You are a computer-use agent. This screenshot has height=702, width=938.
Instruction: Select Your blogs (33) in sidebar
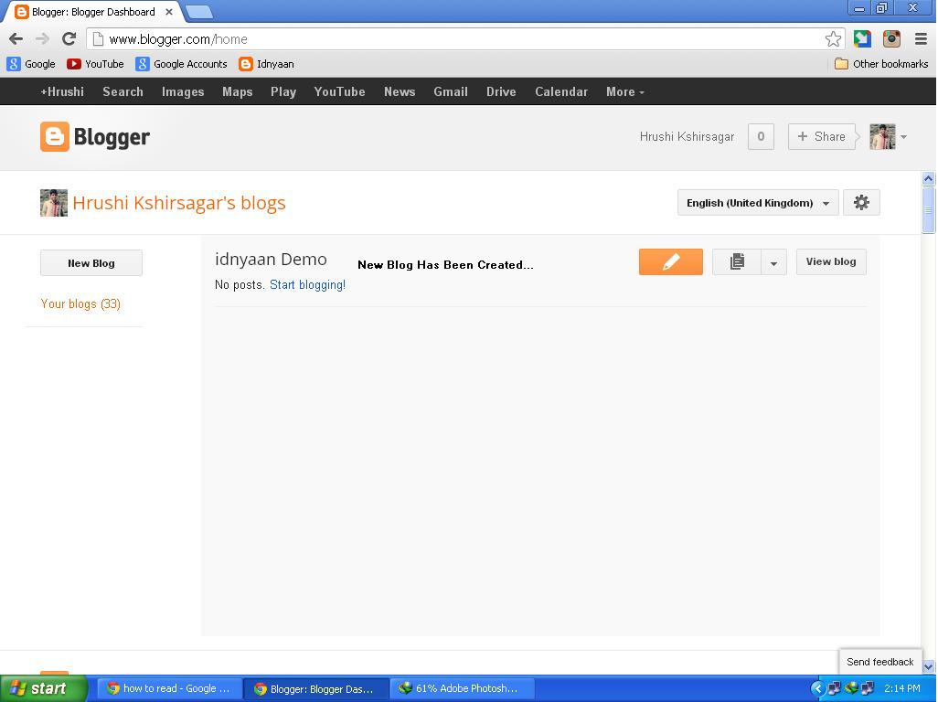[x=80, y=303]
